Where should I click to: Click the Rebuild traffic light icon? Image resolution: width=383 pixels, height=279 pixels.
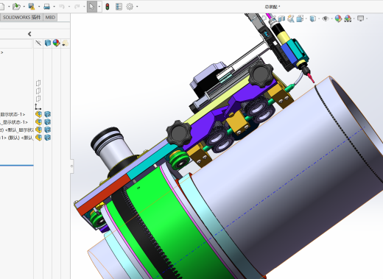pyautogui.click(x=108, y=7)
